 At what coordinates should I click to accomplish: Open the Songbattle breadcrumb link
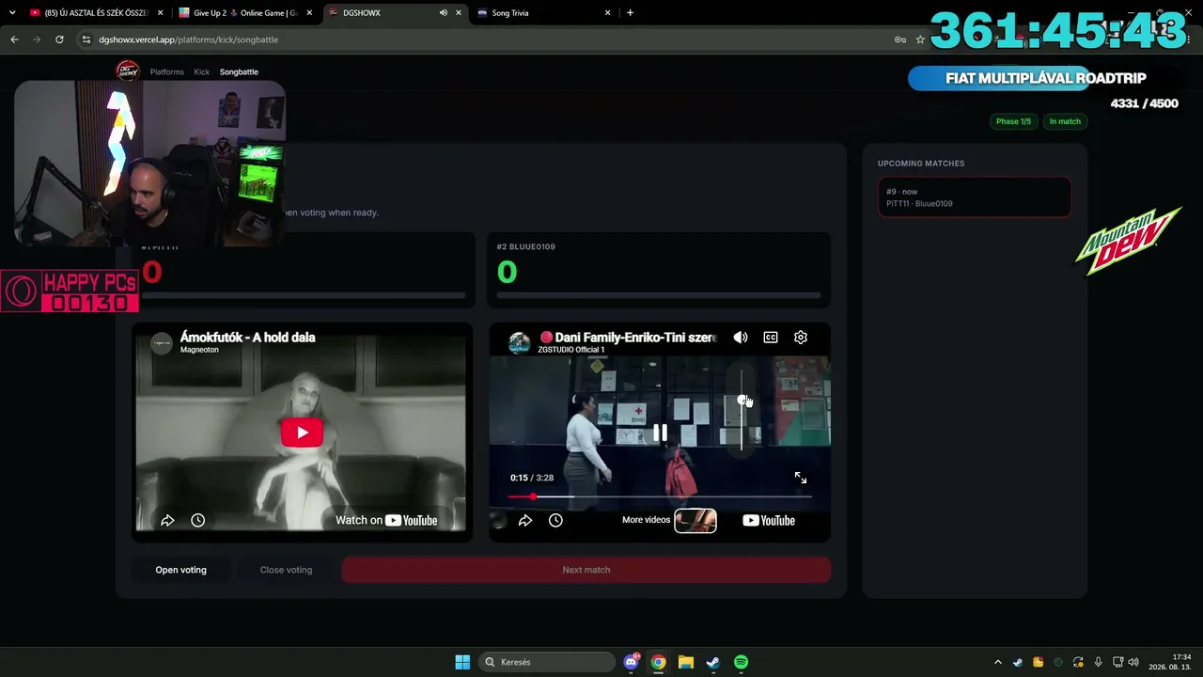click(239, 71)
